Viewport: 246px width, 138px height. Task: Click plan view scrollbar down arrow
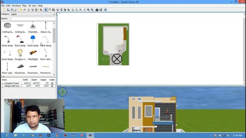point(244,84)
